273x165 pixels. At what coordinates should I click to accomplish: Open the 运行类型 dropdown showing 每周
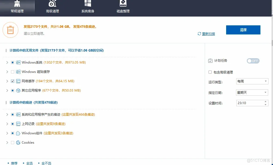coord(252,81)
